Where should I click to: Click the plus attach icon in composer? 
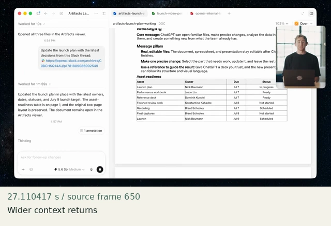coord(23,169)
